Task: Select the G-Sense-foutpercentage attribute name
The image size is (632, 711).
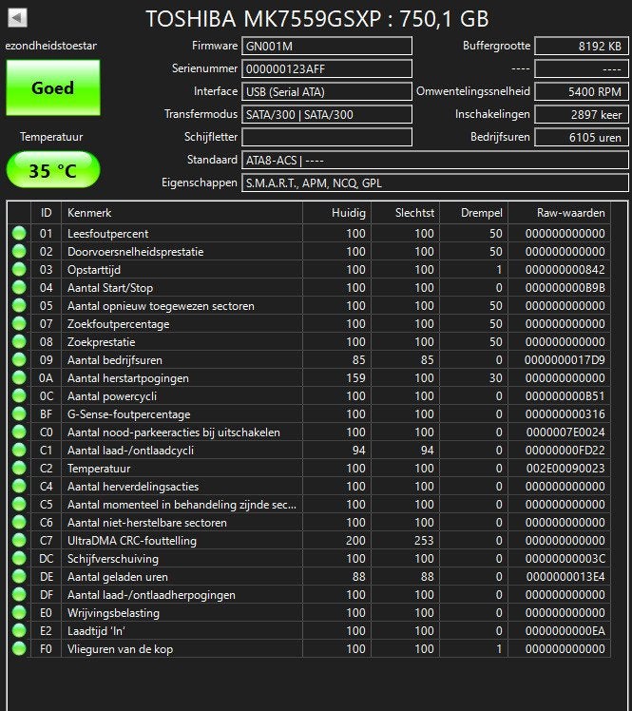Action: 128,414
